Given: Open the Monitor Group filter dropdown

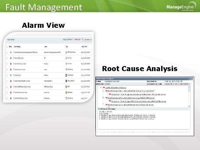Looking at the screenshot, I should click(79, 40).
